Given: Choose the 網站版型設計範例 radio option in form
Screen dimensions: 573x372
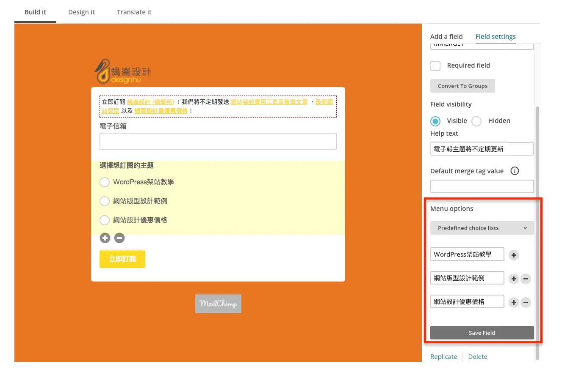Looking at the screenshot, I should pyautogui.click(x=105, y=201).
